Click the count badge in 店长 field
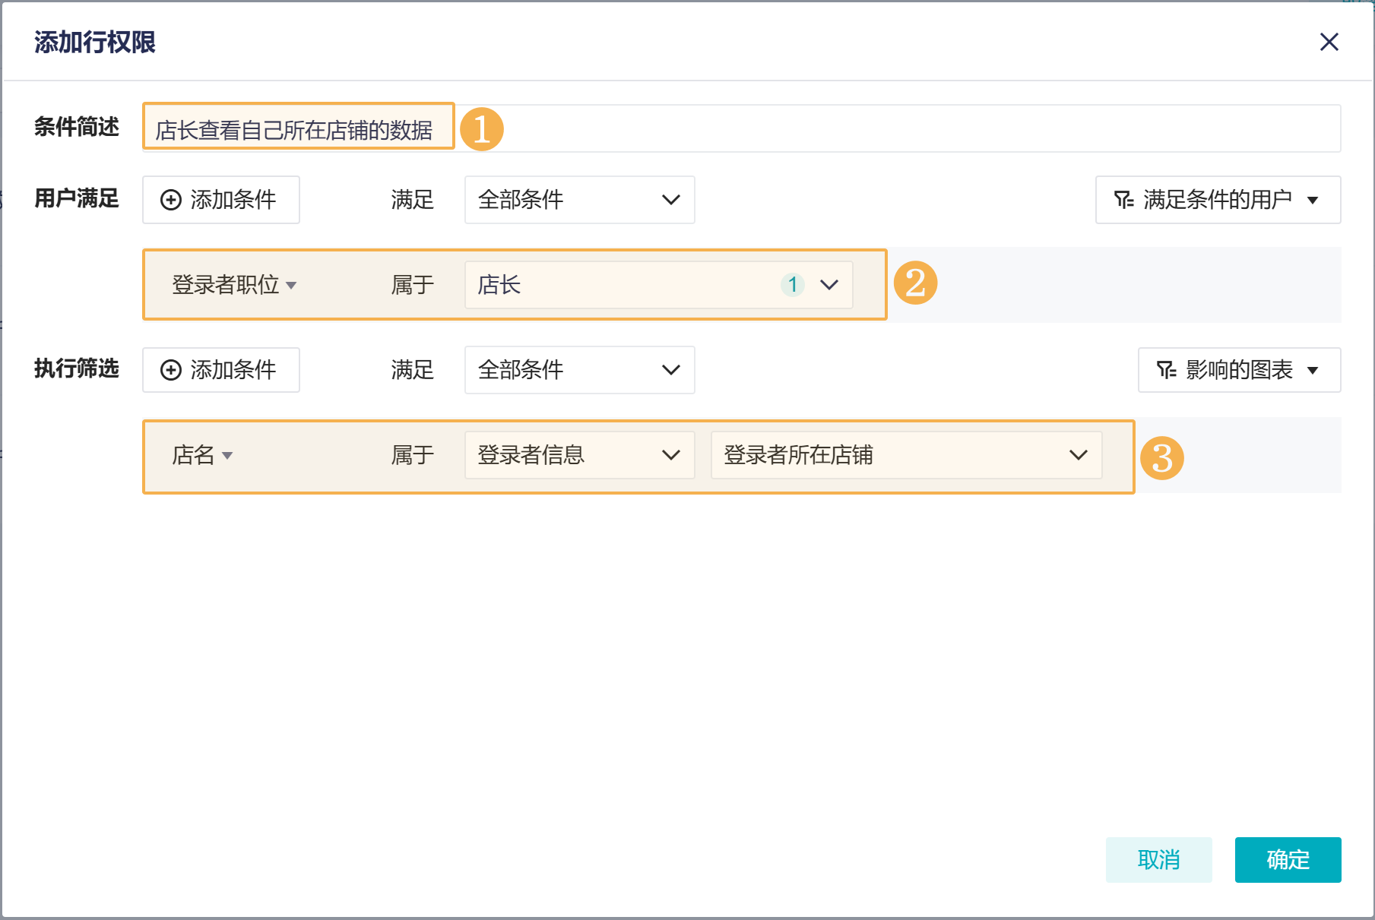The image size is (1375, 920). (793, 285)
